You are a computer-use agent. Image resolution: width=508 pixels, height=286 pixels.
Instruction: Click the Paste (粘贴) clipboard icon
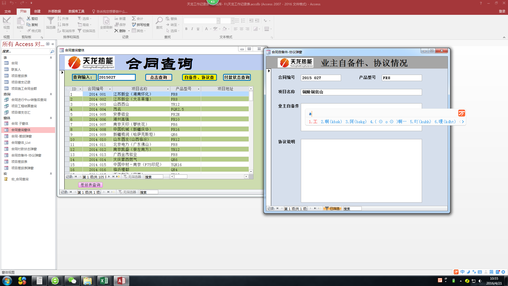click(20, 21)
